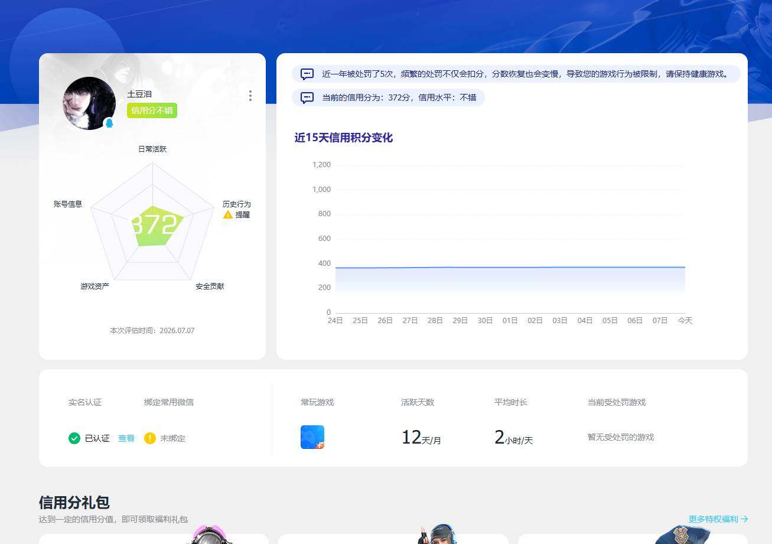Click the 土豆泪 username text
The height and width of the screenshot is (544, 772).
139,95
